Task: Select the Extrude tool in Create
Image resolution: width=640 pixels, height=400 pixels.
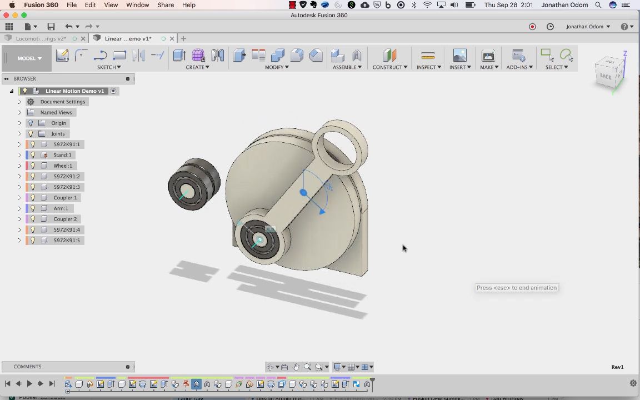Action: tap(179, 55)
